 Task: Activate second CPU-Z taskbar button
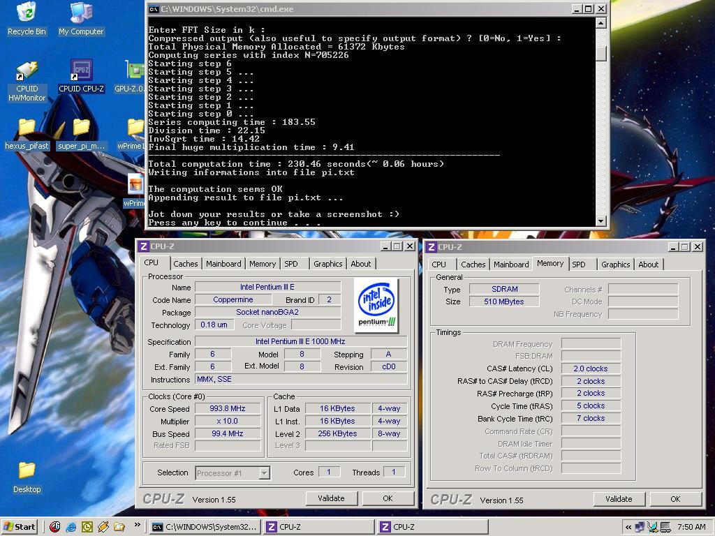(x=433, y=527)
